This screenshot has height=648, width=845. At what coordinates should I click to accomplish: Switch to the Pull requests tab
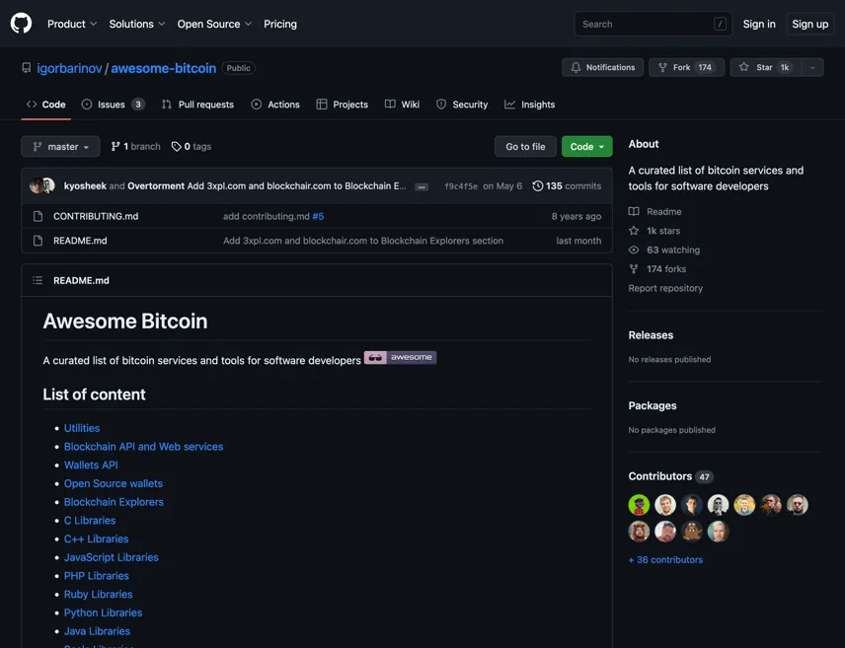point(197,105)
